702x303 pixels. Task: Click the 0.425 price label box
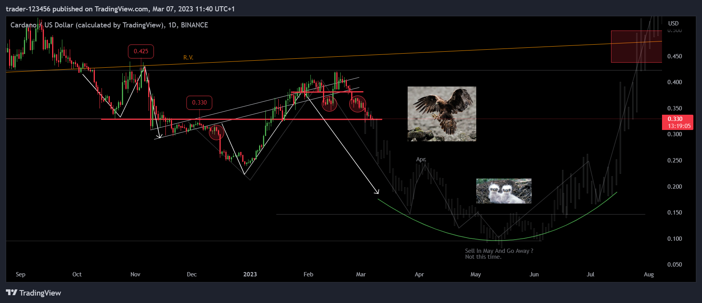point(141,51)
